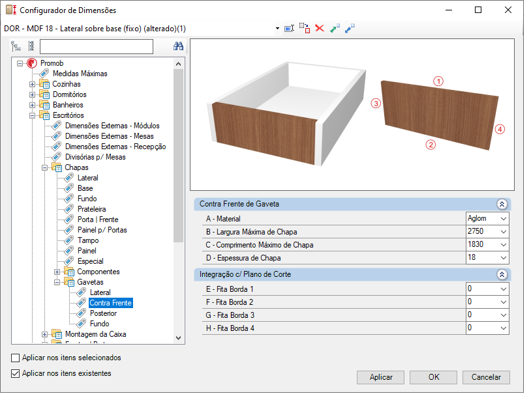Select Painel p/ Portas in the tree
This screenshot has height=398, width=531.
click(102, 231)
